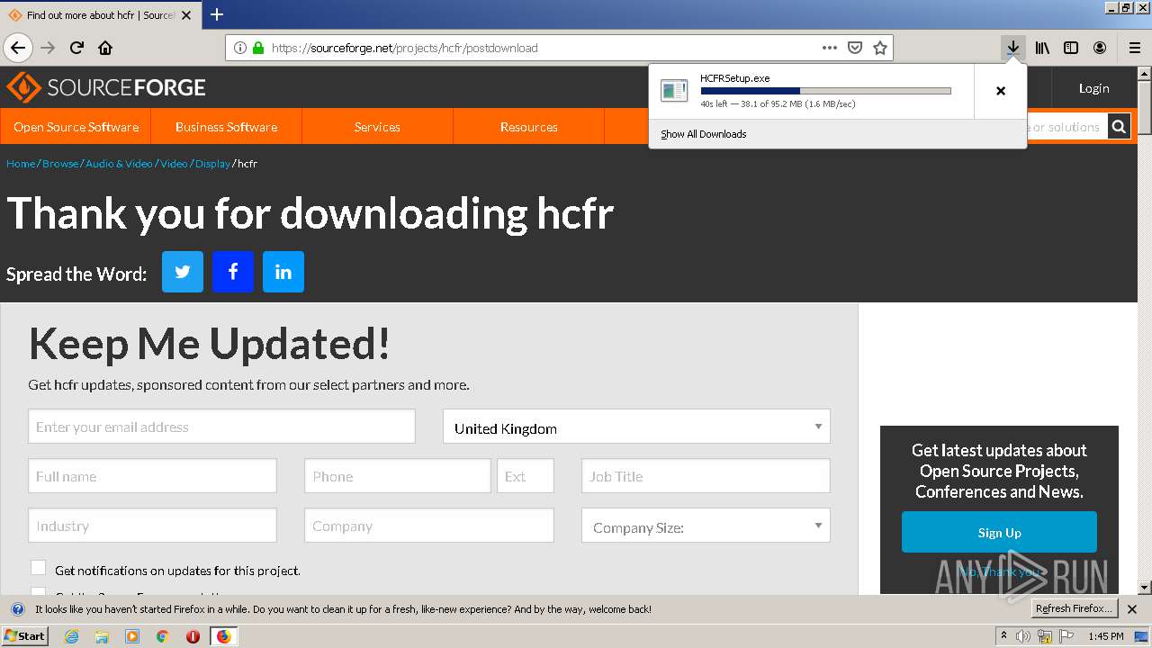Click the taskbar clock showing 1:45 PM
The height and width of the screenshot is (648, 1152).
pos(1105,636)
